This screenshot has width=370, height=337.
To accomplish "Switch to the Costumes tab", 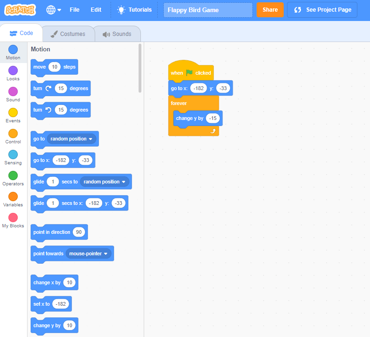I will click(x=68, y=34).
